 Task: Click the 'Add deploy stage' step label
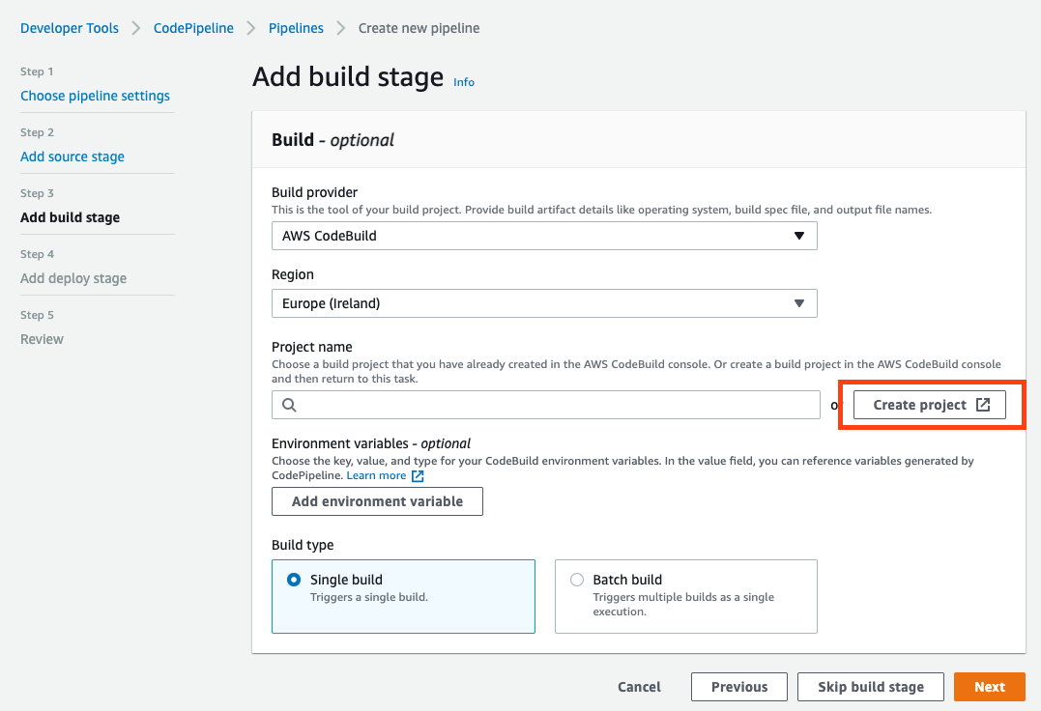pos(73,278)
